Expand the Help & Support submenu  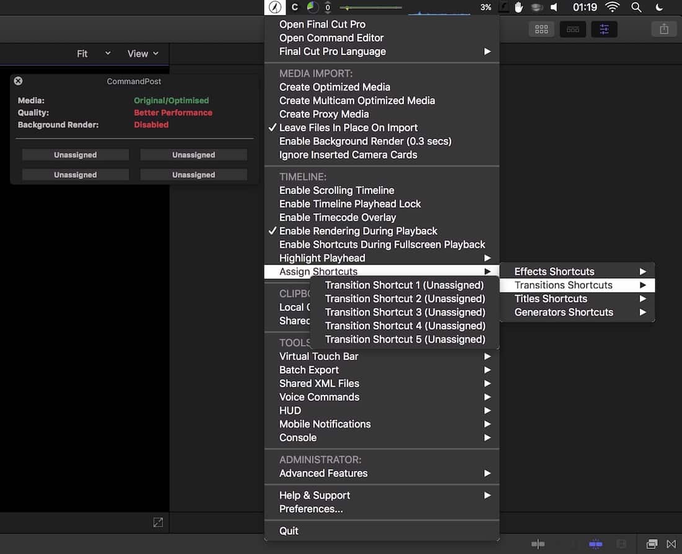point(382,495)
